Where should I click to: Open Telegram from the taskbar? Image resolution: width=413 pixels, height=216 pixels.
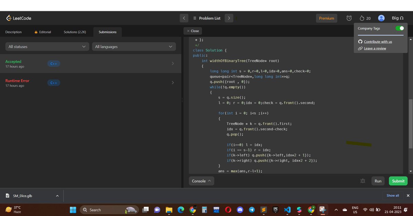click(252, 209)
